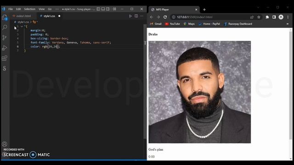
Task: Open More Actions in the editor title bar
Action: click(142, 16)
